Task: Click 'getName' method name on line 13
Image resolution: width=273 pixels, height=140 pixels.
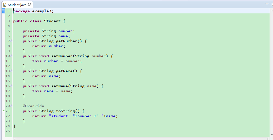Action: 64,71
